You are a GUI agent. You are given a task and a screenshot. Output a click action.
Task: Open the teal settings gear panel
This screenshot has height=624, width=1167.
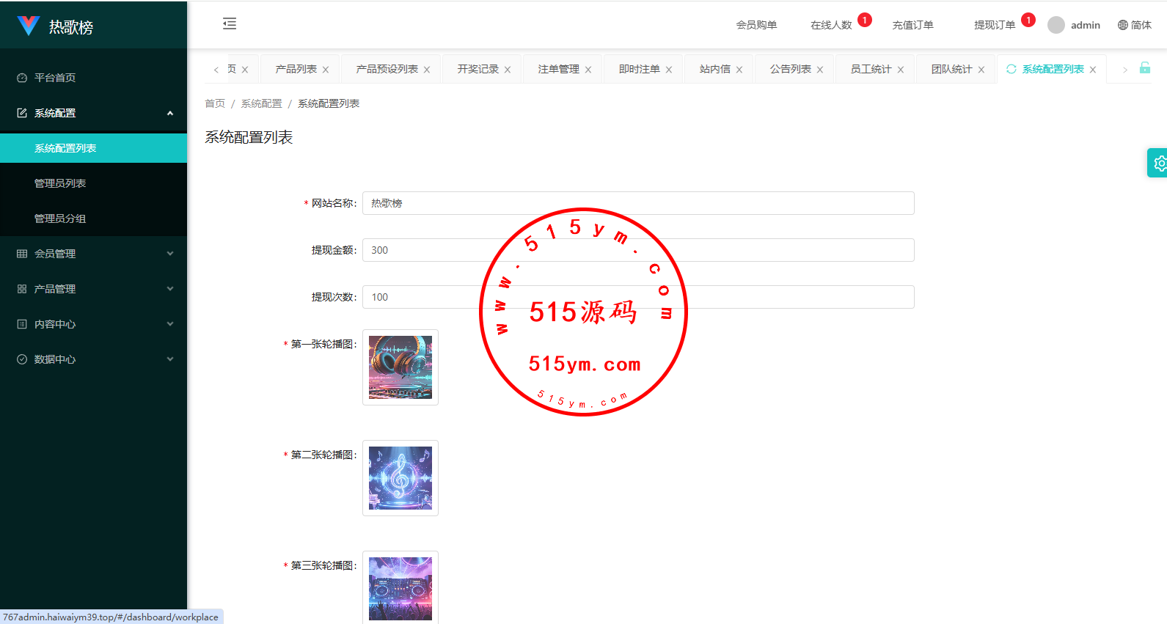pyautogui.click(x=1158, y=163)
